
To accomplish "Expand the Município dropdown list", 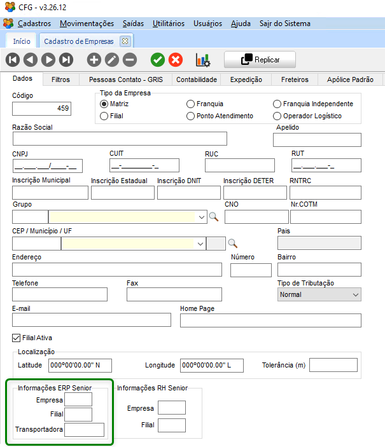I will [x=201, y=243].
